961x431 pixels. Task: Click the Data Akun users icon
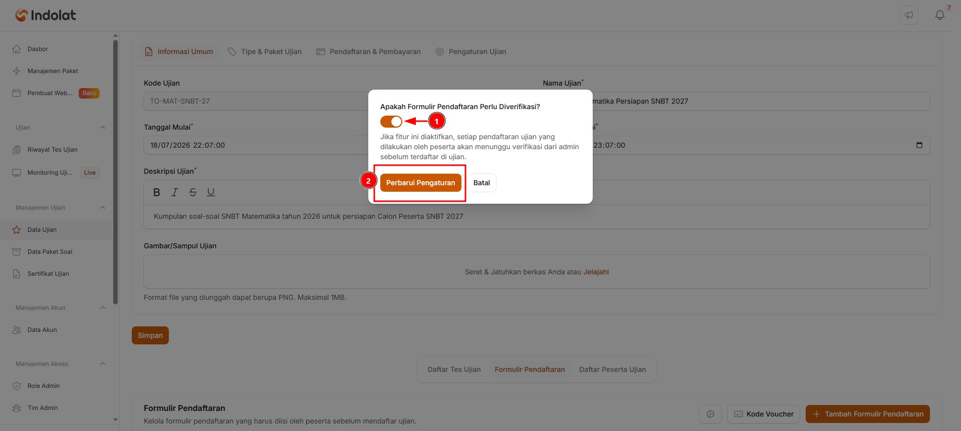coord(17,330)
